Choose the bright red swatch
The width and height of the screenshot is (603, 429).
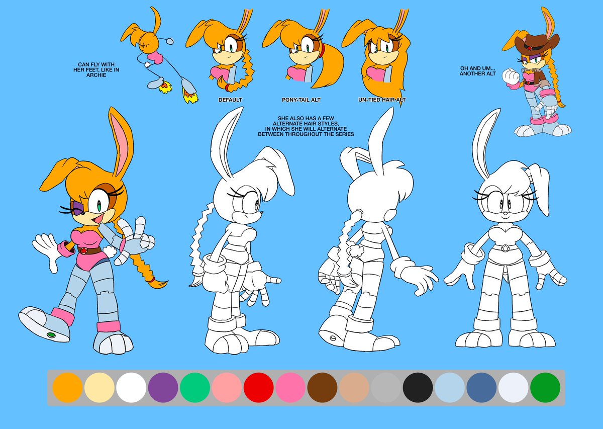click(258, 388)
